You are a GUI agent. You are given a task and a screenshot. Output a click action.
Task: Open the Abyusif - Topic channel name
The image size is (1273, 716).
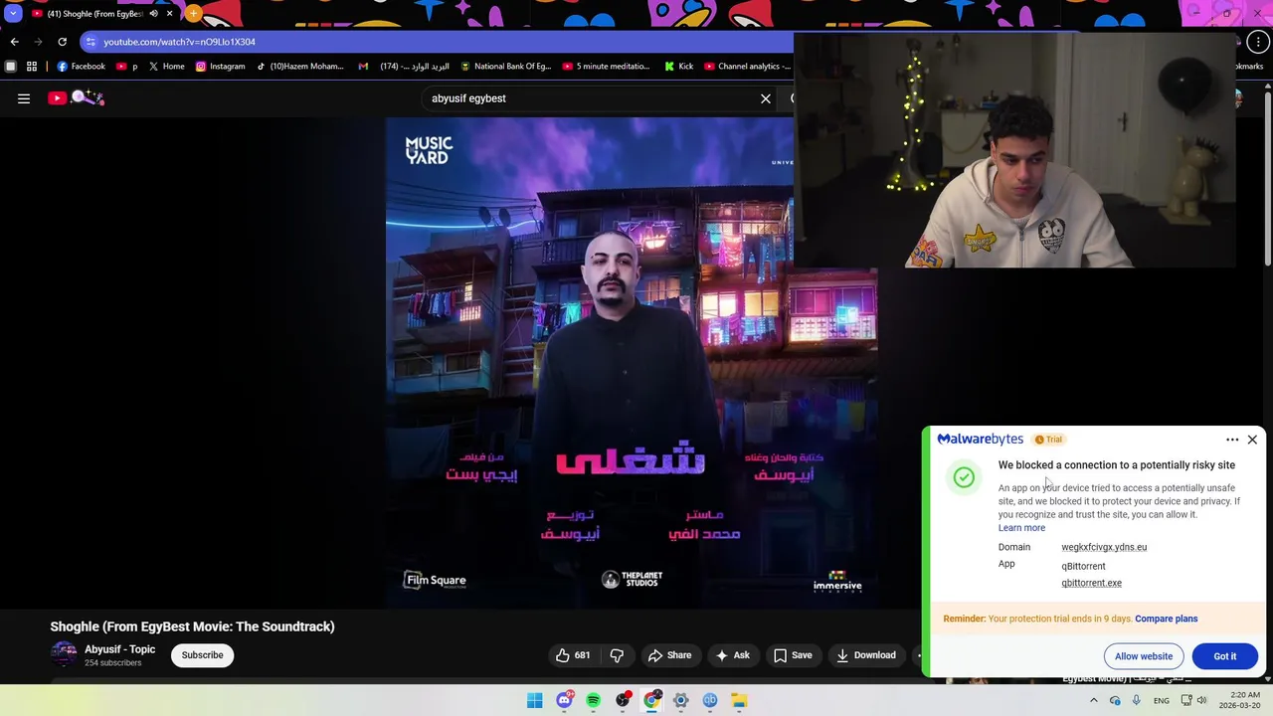pos(119,649)
